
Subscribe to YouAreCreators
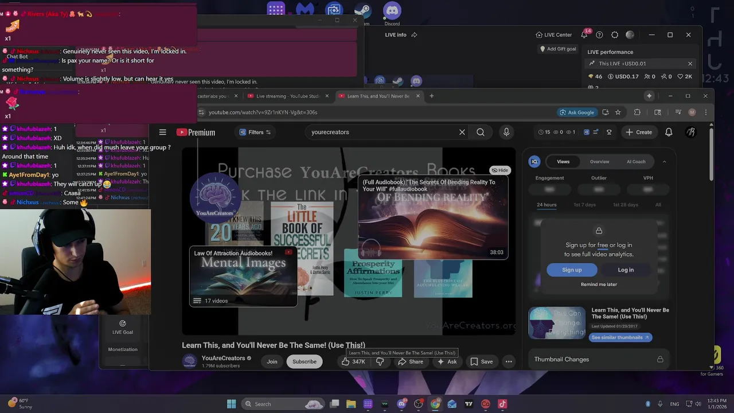[x=304, y=361]
